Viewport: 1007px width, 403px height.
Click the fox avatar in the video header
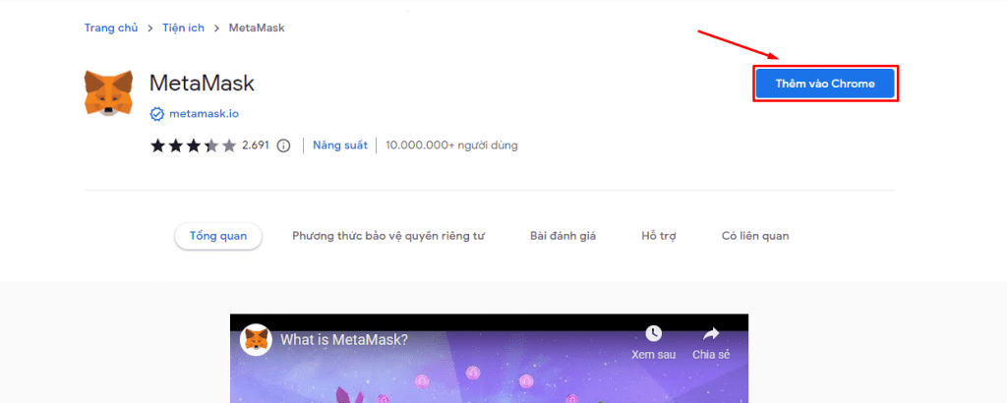click(256, 339)
